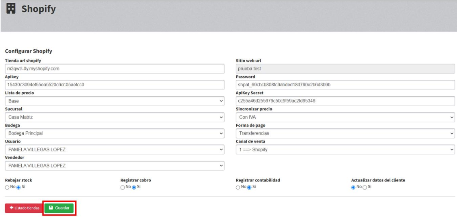
Task: Focus the Password input field
Action: tap(345, 85)
